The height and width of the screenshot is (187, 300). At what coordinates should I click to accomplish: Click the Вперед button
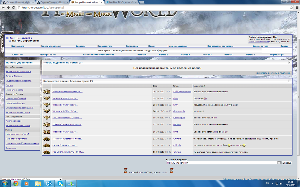click(x=287, y=163)
